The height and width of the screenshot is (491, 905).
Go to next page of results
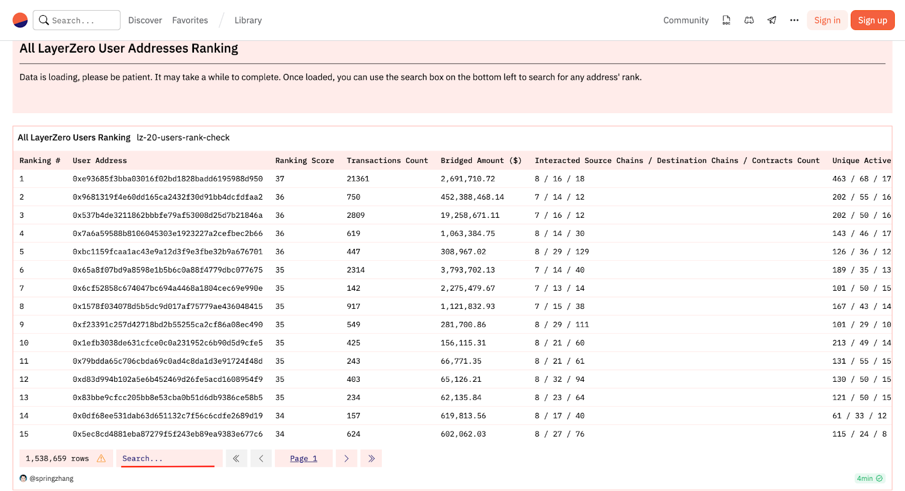point(346,458)
